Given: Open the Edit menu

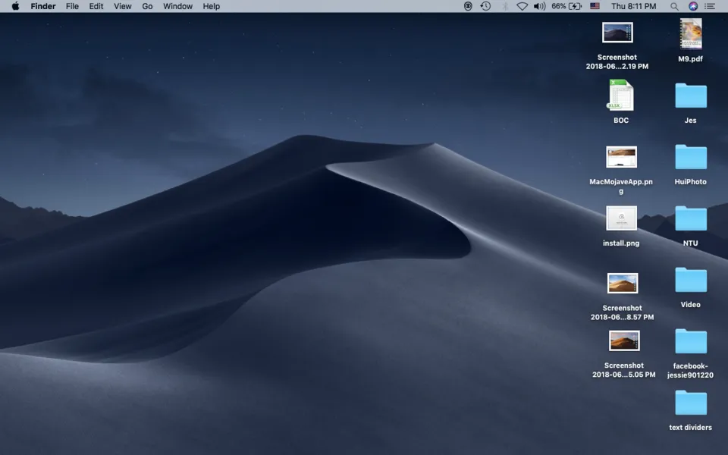Looking at the screenshot, I should point(96,6).
